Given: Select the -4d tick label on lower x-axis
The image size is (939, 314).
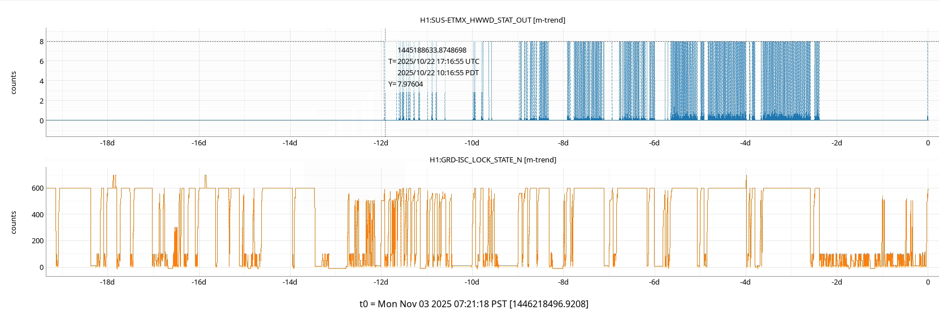Looking at the screenshot, I should (x=745, y=282).
